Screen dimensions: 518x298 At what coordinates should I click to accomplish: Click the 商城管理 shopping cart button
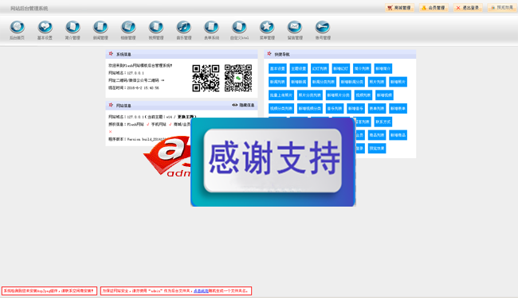pos(399,8)
